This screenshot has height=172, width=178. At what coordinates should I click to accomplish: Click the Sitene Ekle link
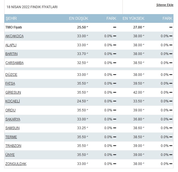coord(165,5)
